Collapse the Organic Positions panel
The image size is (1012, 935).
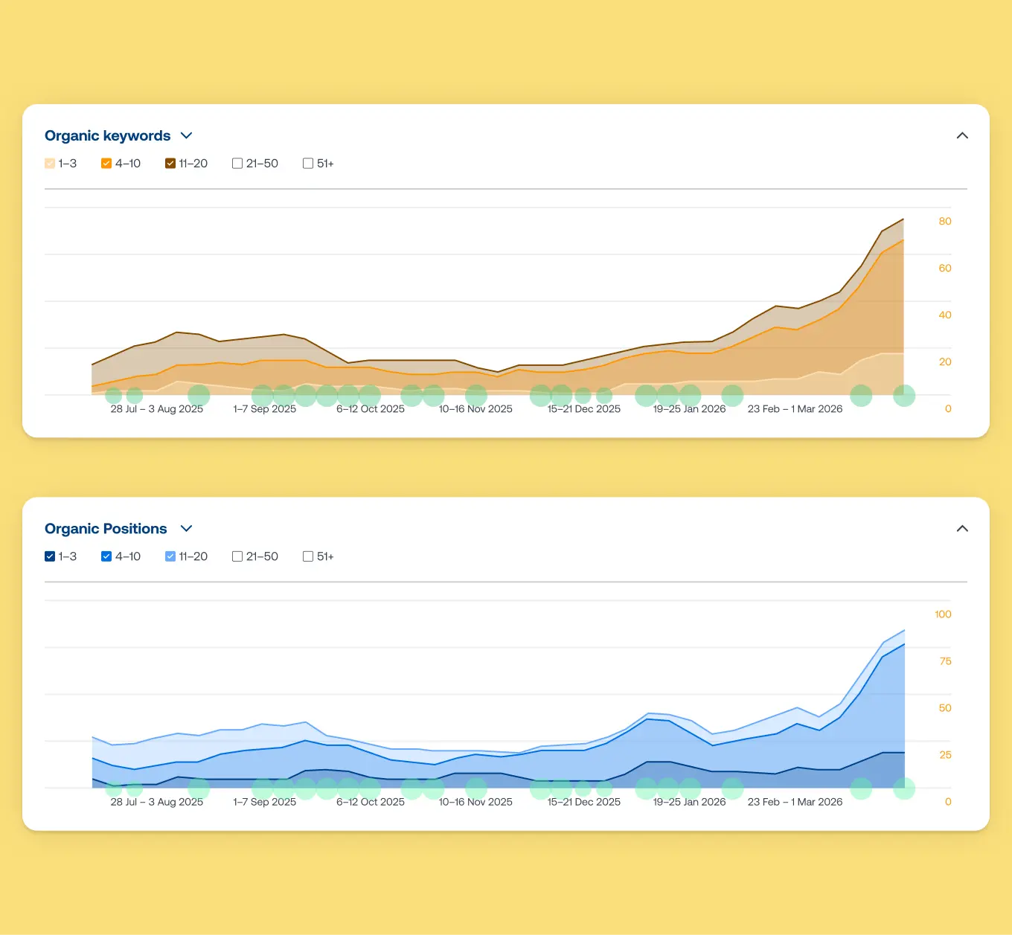pyautogui.click(x=962, y=529)
